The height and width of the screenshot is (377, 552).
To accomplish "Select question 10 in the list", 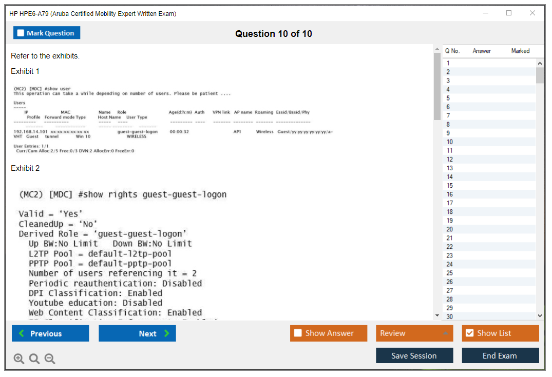I will tap(450, 142).
